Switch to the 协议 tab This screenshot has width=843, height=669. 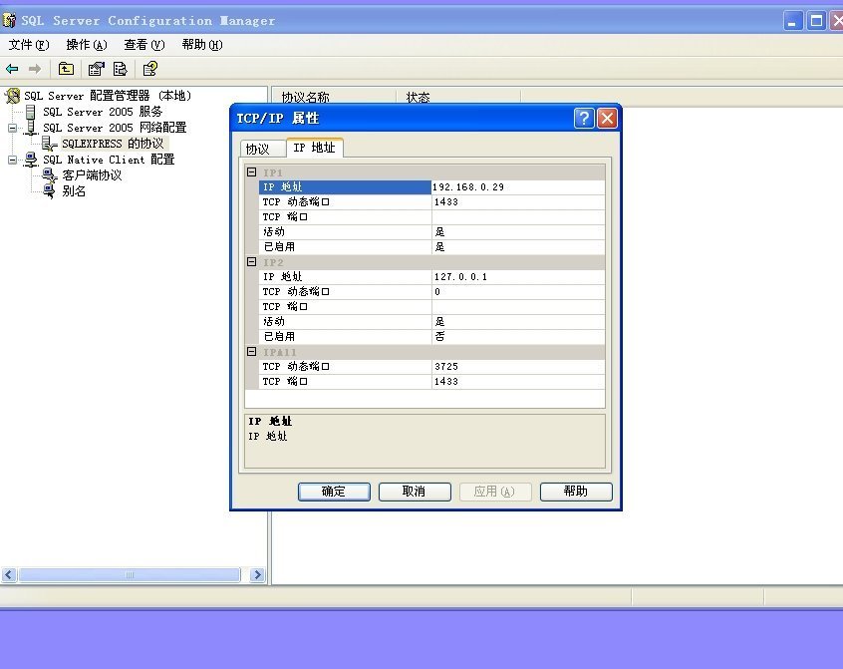[257, 149]
